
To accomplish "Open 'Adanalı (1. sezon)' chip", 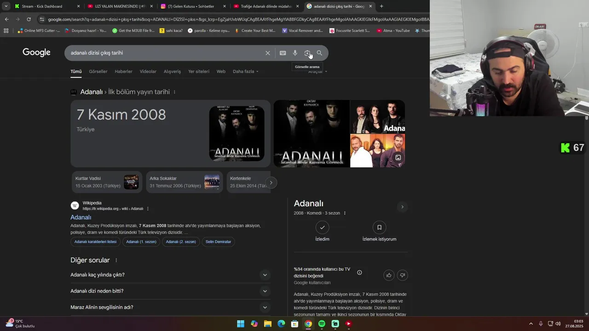I will [141, 242].
